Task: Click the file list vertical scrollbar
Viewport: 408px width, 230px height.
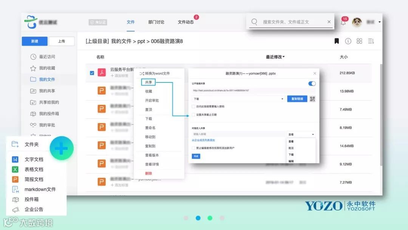Action: (x=381, y=115)
